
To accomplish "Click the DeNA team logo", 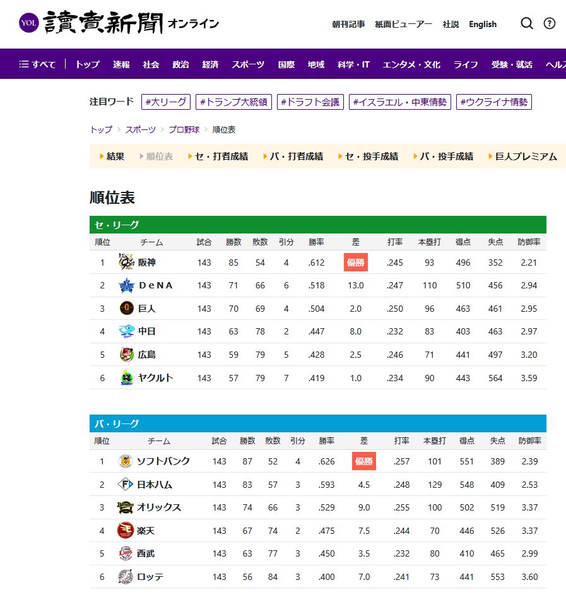I will tap(127, 286).
